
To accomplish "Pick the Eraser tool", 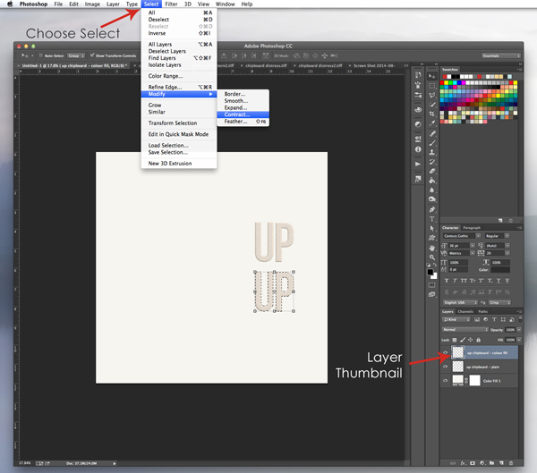I will 432,172.
